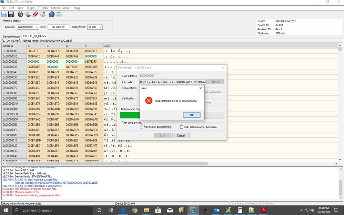The image size is (344, 215).
Task: Open Calculator from taskbar
Action: pos(240,210)
